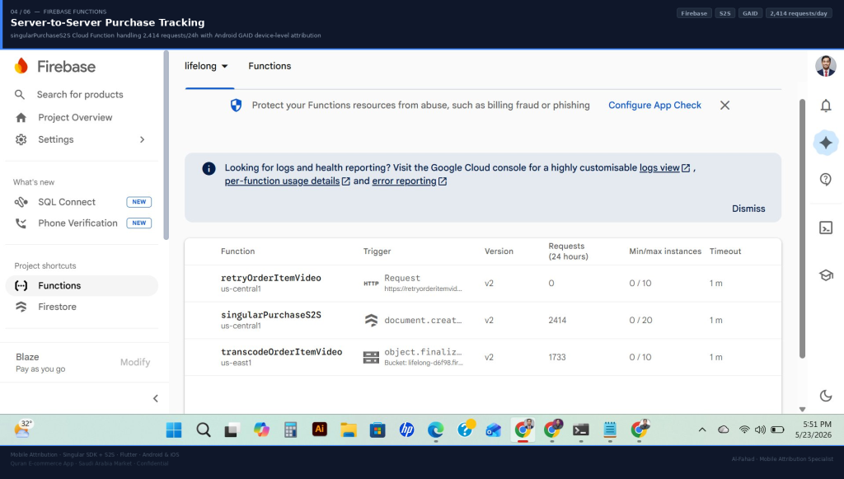Open the Windows Start button
This screenshot has height=479, width=844.
pyautogui.click(x=174, y=430)
